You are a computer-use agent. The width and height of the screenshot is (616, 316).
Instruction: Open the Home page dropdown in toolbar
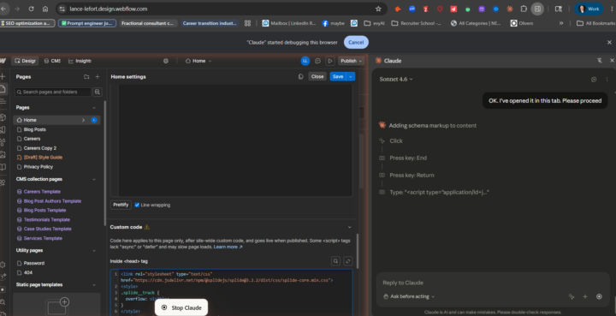click(x=198, y=61)
